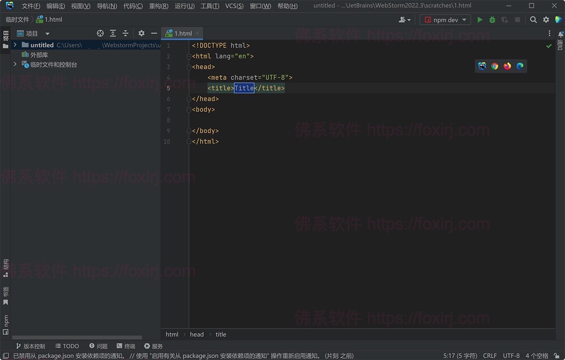Click Search Everywhere magnifier icon
Viewport: 565px width, 360px height.
coord(533,20)
